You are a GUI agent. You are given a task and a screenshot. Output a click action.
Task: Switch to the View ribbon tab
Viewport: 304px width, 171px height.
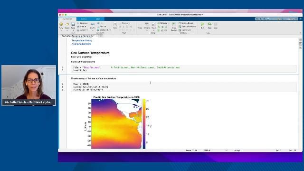pos(98,19)
